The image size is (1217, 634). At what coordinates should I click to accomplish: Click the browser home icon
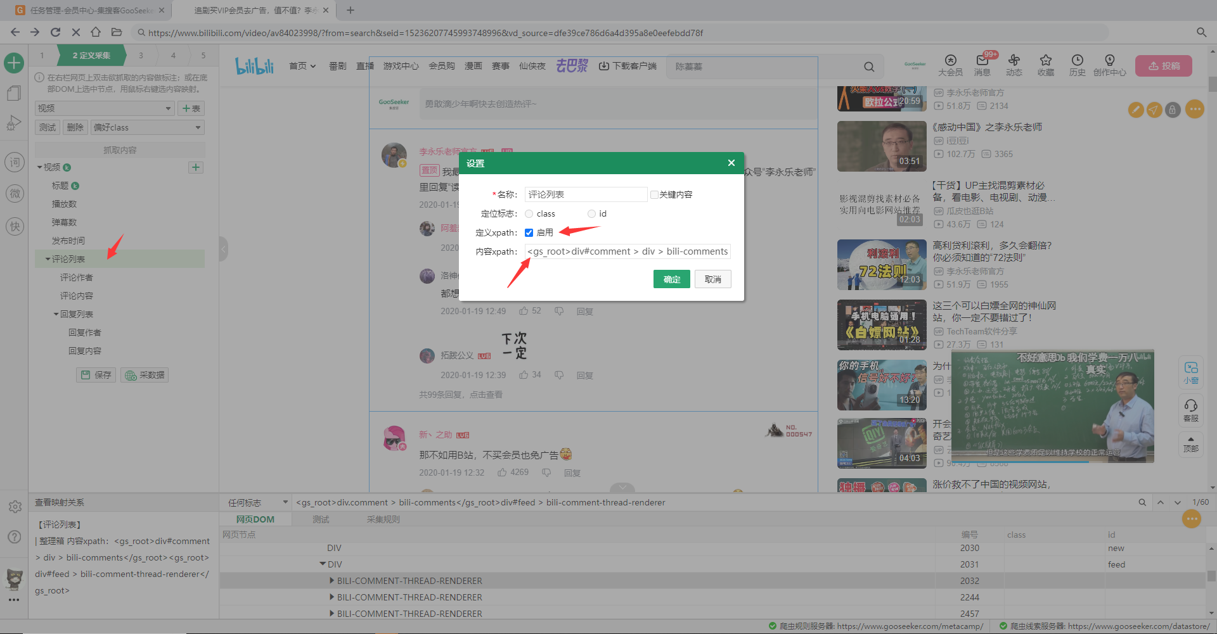96,32
